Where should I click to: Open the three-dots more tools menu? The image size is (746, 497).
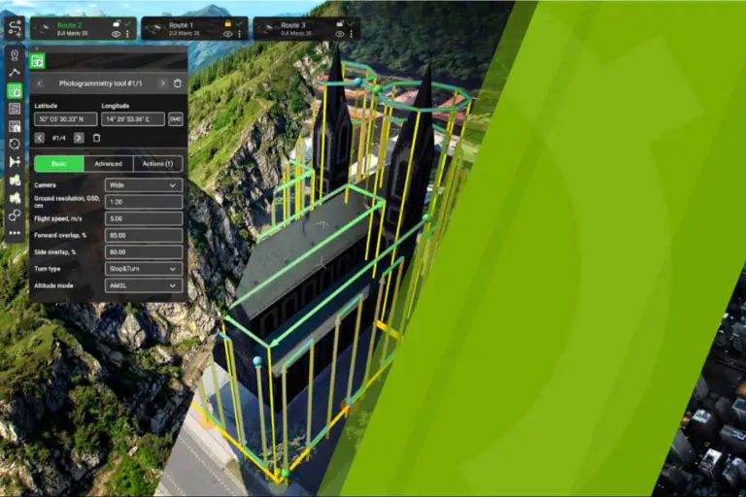(15, 233)
